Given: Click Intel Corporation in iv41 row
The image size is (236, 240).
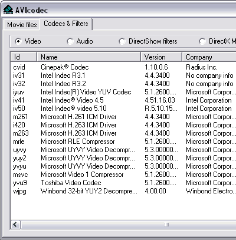Looking at the screenshot, I should (209, 100).
